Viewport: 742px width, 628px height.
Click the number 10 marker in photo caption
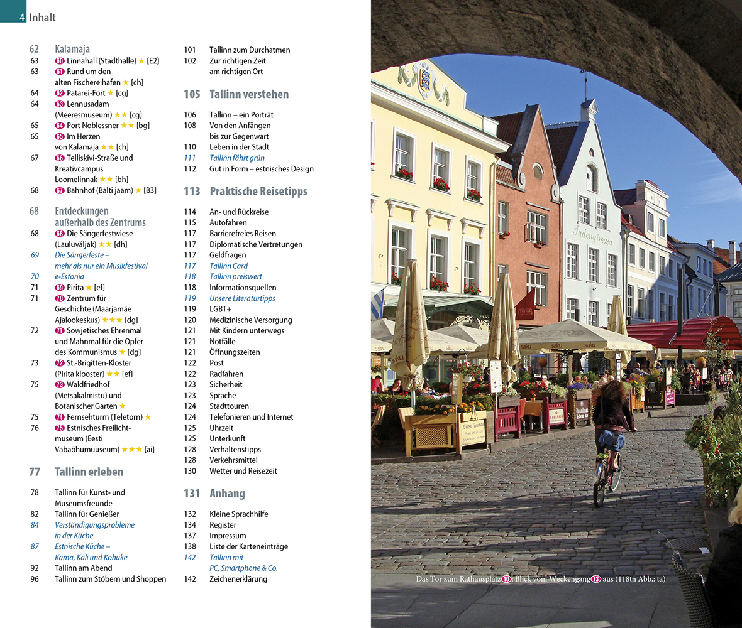pos(506,579)
